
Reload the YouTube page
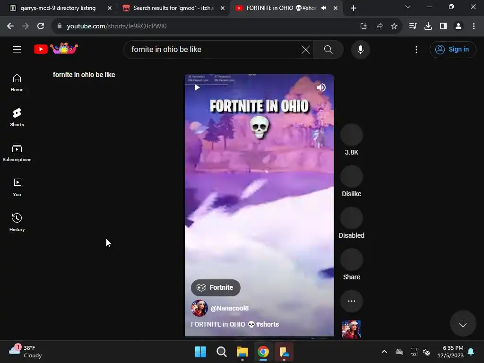[x=41, y=26]
